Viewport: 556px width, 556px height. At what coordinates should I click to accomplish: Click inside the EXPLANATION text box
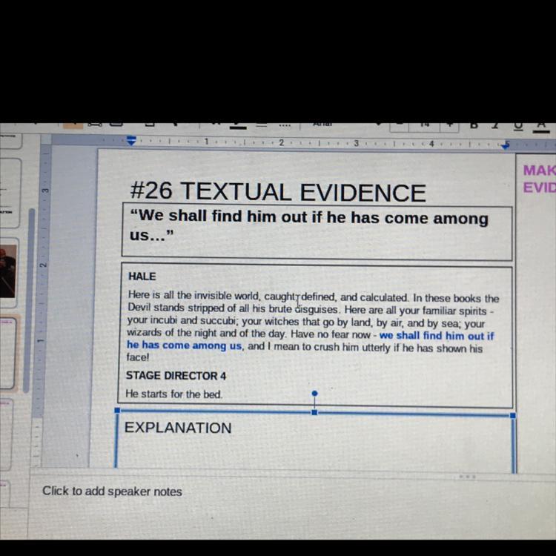click(x=314, y=443)
